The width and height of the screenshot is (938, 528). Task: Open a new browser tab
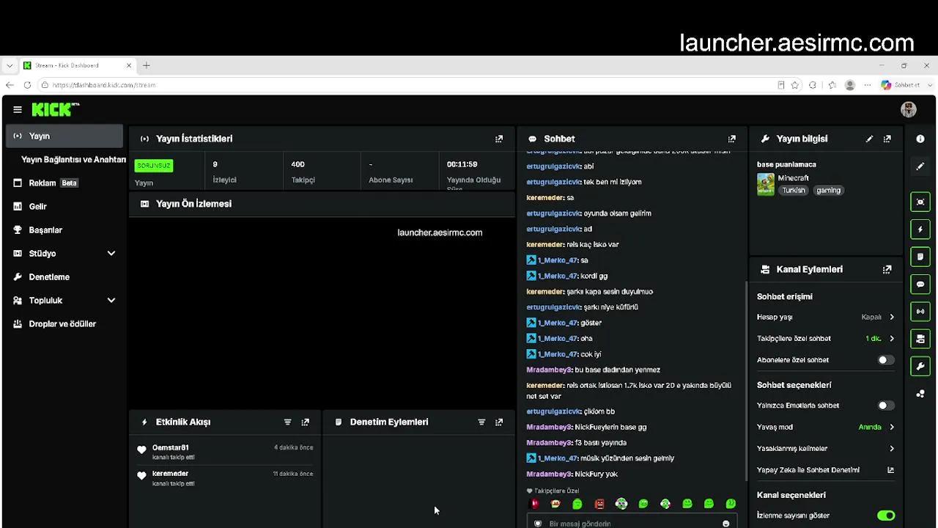pyautogui.click(x=147, y=65)
